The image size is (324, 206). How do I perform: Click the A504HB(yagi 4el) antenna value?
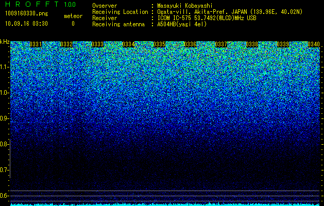[182, 24]
